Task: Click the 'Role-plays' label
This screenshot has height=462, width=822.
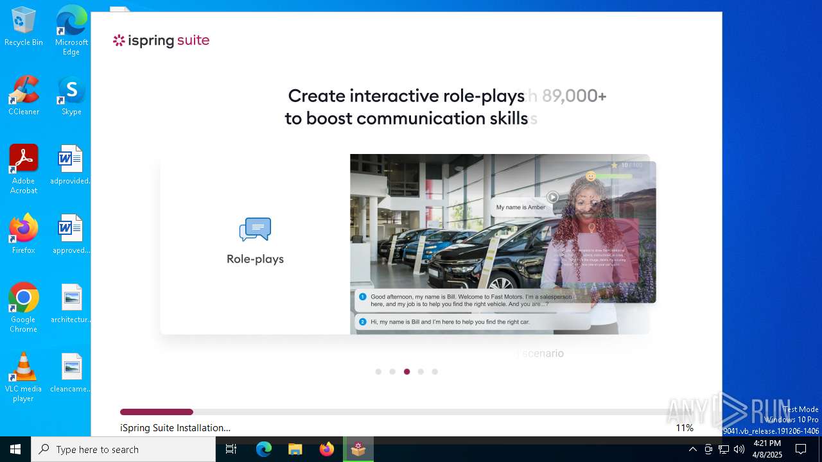Action: click(255, 259)
